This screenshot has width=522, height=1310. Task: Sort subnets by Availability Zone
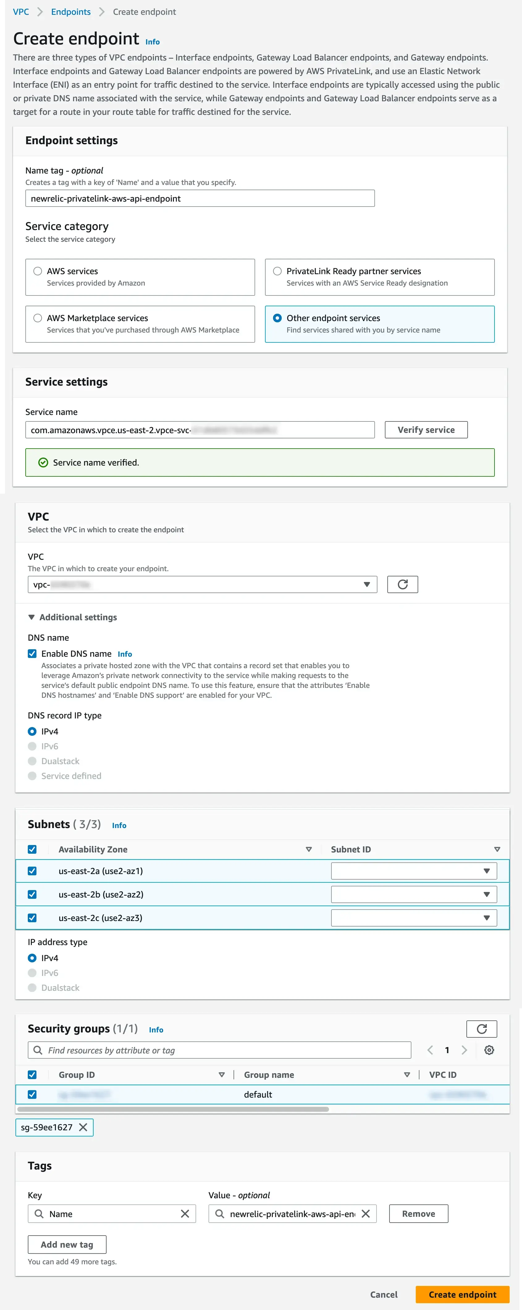pyautogui.click(x=308, y=849)
